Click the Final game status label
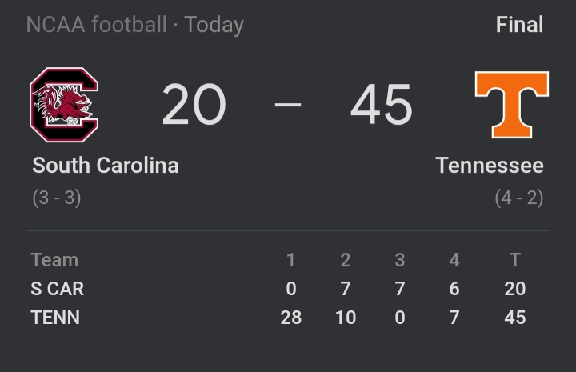Image resolution: width=576 pixels, height=372 pixels. pyautogui.click(x=519, y=24)
